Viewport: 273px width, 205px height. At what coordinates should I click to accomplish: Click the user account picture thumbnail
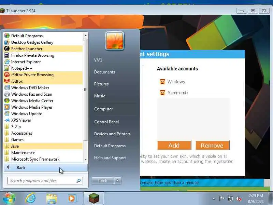click(115, 41)
